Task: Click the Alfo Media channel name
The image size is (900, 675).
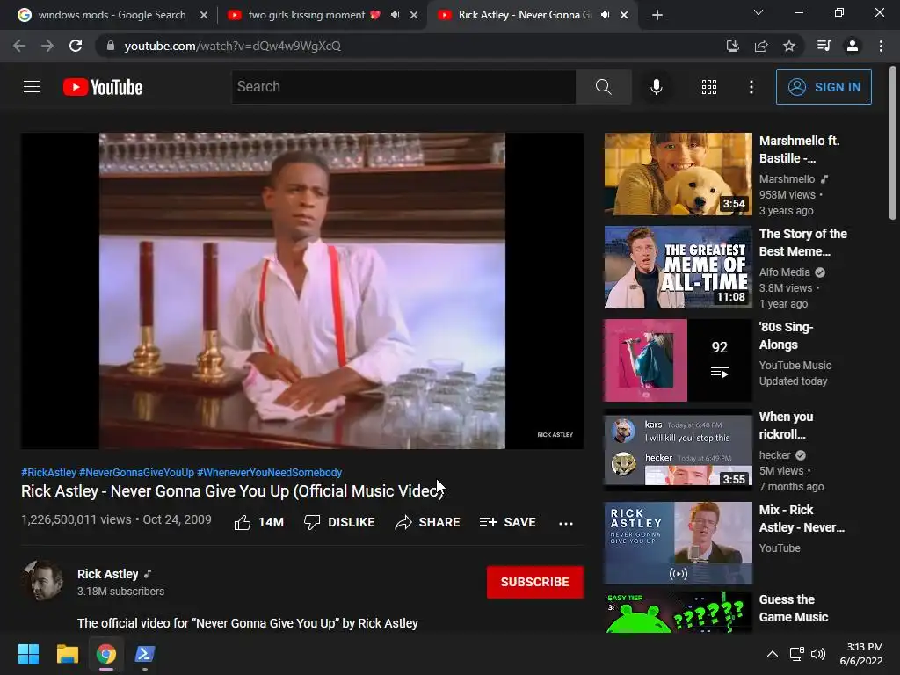Action: pyautogui.click(x=784, y=272)
